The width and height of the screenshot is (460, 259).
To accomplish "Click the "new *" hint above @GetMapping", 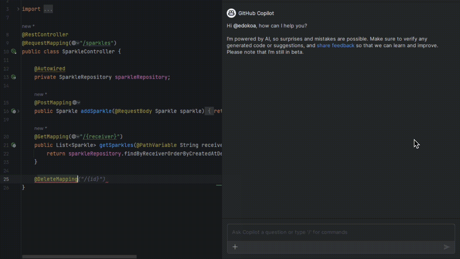I will (x=40, y=128).
